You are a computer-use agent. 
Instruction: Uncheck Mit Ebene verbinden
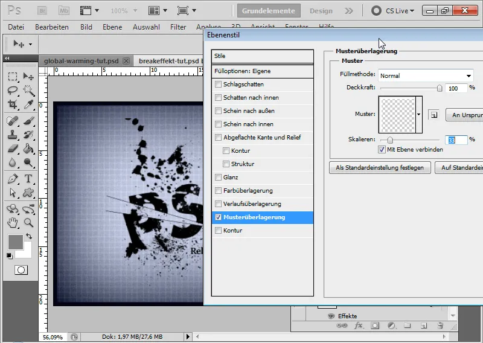coord(382,150)
